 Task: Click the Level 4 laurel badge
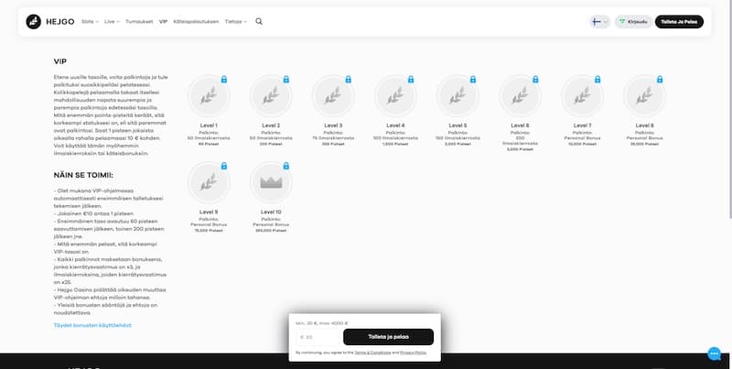[395, 96]
